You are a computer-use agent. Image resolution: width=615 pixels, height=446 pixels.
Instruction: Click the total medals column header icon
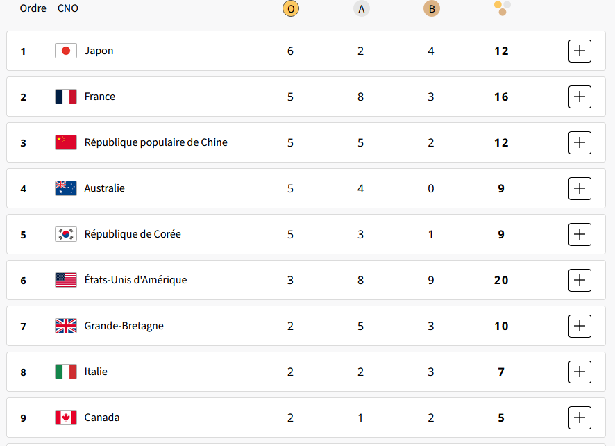pyautogui.click(x=502, y=8)
